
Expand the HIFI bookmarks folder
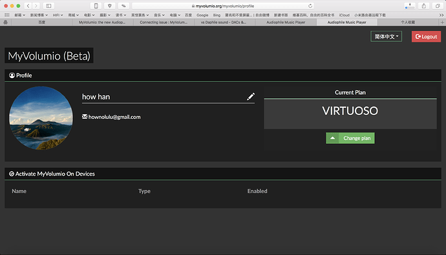tap(58, 15)
